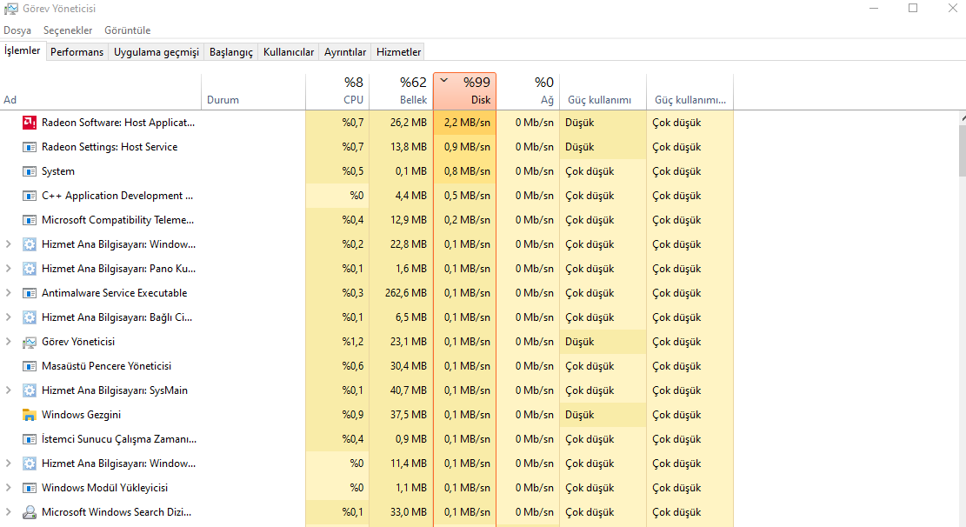Expand the Görev Yöneticisi process group
The image size is (966, 527).
(x=9, y=342)
